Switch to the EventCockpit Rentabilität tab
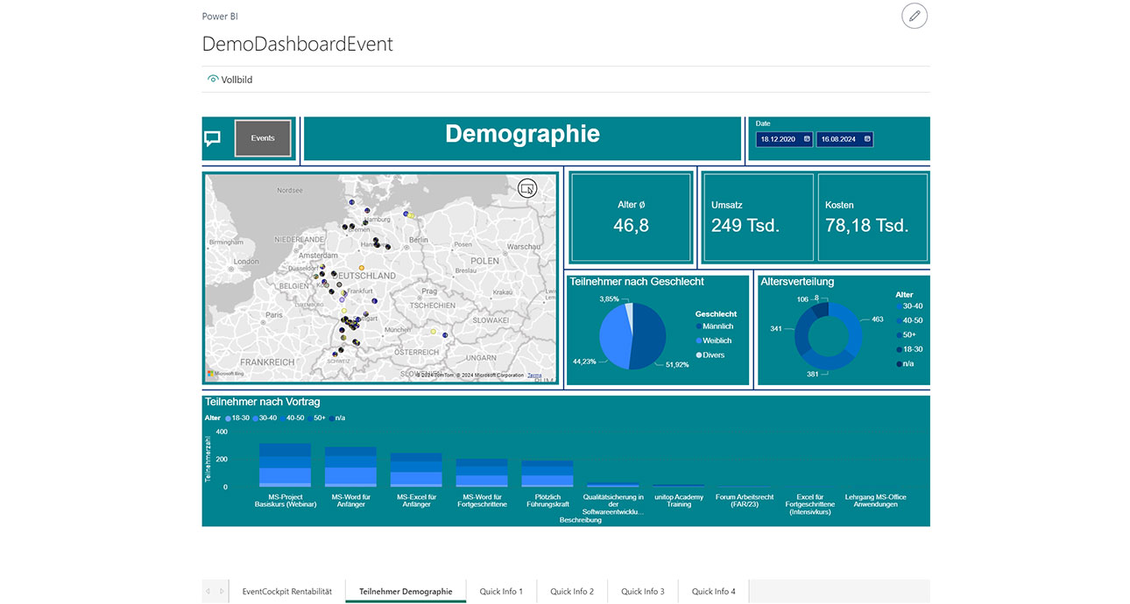1130x604 pixels. click(x=287, y=591)
